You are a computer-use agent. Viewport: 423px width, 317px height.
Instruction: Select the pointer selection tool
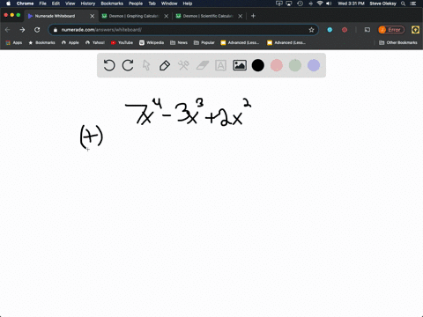146,65
